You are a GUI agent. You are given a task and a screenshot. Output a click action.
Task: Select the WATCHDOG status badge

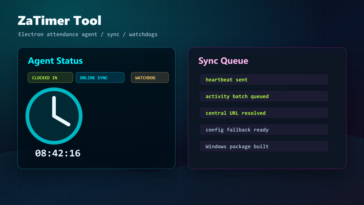click(x=150, y=77)
